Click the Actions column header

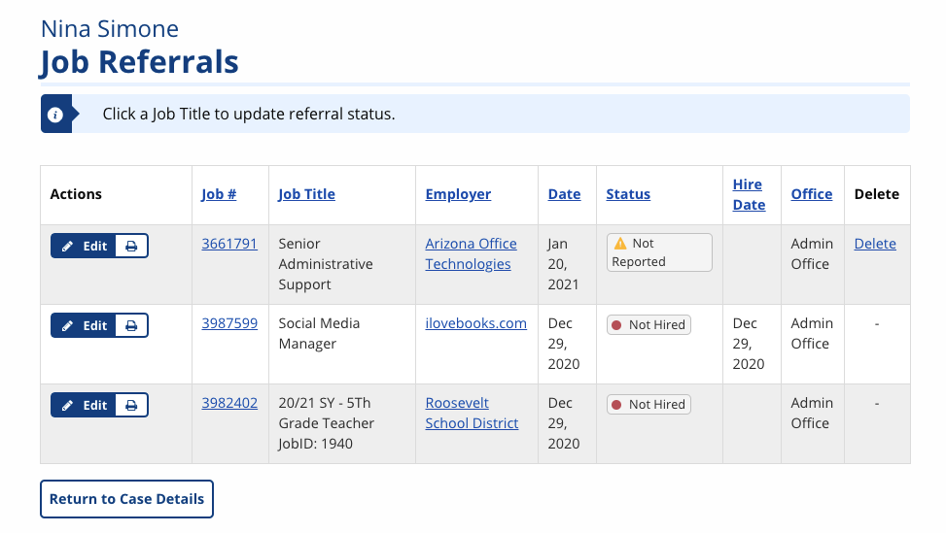coord(76,194)
